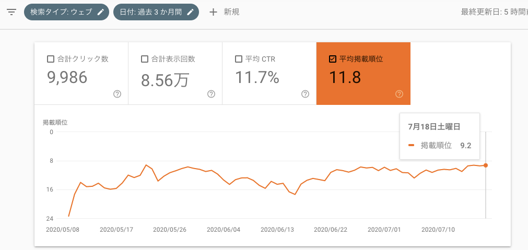Click the 2020/06/22 axis date label
The height and width of the screenshot is (250, 528).
[x=331, y=230]
